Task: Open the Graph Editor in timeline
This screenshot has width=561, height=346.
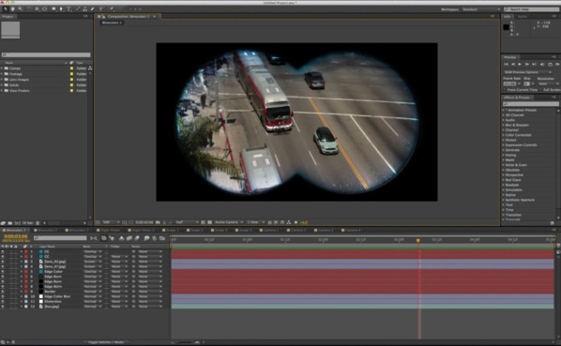Action: click(162, 238)
